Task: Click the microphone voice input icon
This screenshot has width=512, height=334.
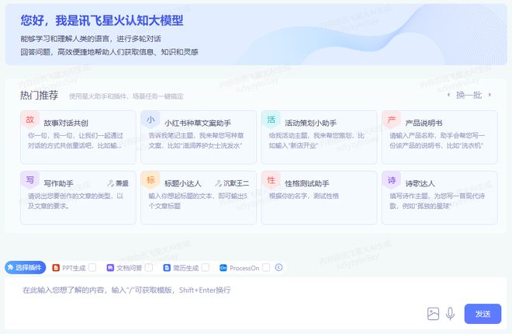Action: pyautogui.click(x=450, y=314)
